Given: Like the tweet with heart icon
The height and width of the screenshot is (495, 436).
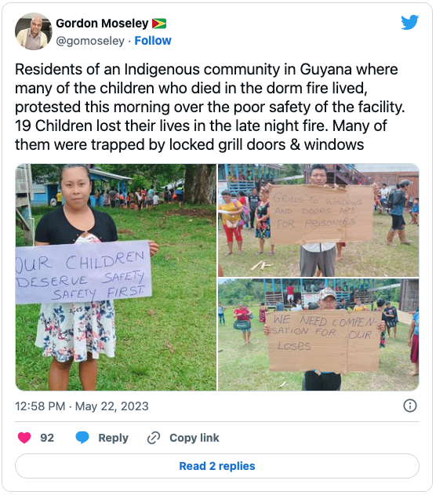Looking at the screenshot, I should pos(24,438).
